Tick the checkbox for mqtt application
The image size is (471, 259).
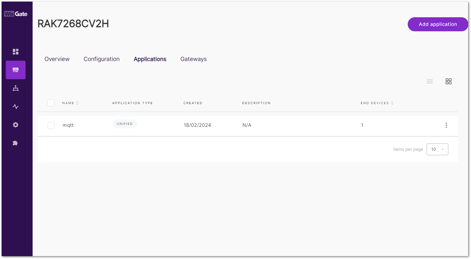click(x=51, y=126)
